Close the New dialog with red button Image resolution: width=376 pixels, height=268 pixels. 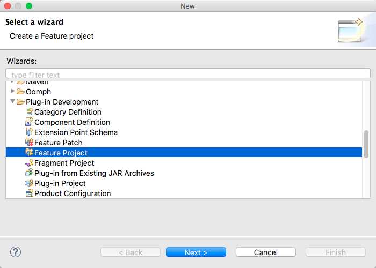click(7, 6)
